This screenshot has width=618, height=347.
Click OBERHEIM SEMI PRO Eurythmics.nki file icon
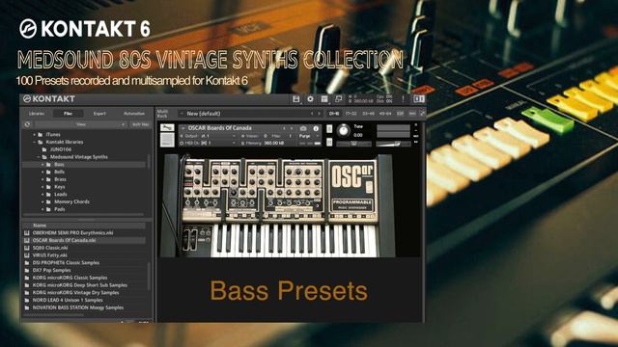pos(26,233)
